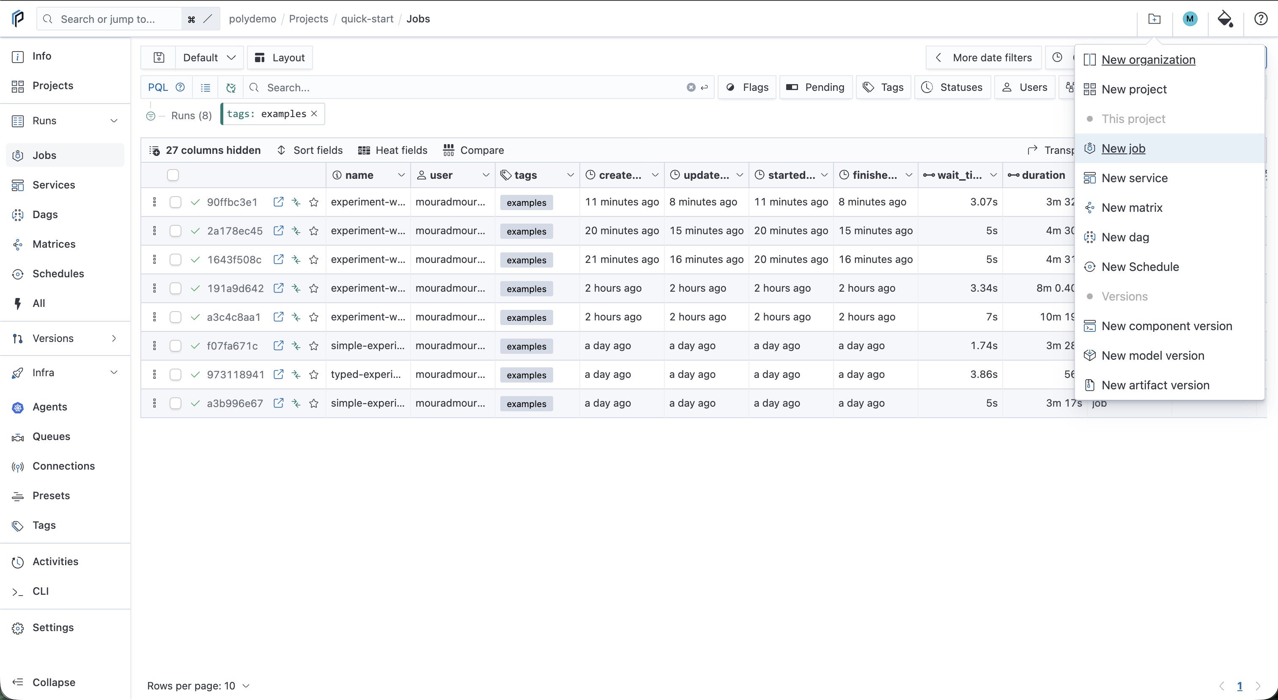
Task: Star the run a3b996e67
Action: point(313,403)
